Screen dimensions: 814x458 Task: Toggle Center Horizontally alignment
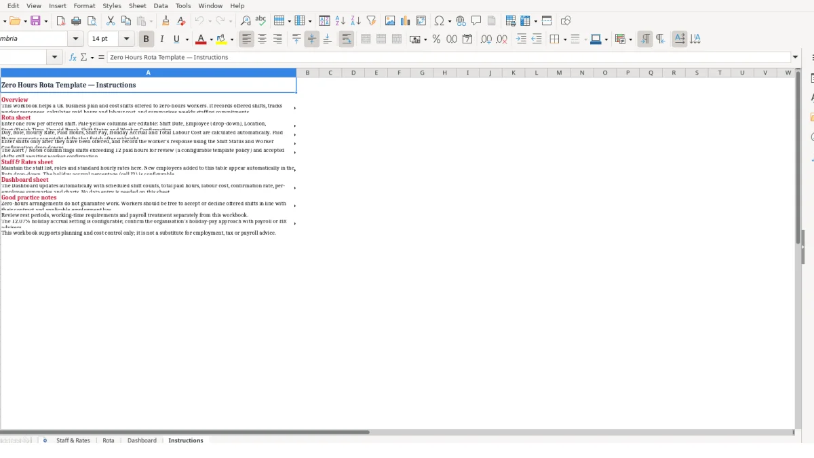tap(262, 39)
